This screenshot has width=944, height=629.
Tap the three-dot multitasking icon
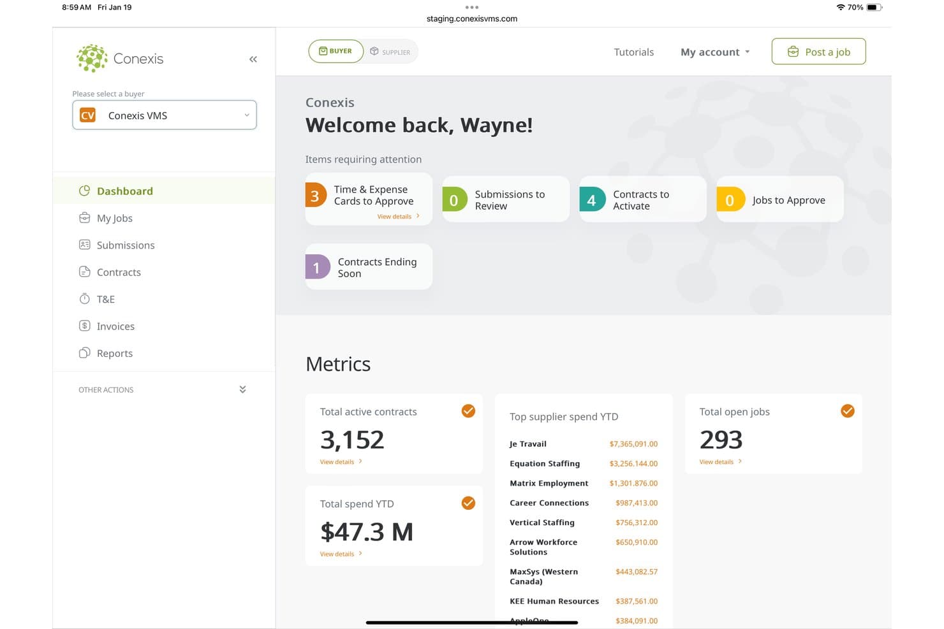pos(472,7)
